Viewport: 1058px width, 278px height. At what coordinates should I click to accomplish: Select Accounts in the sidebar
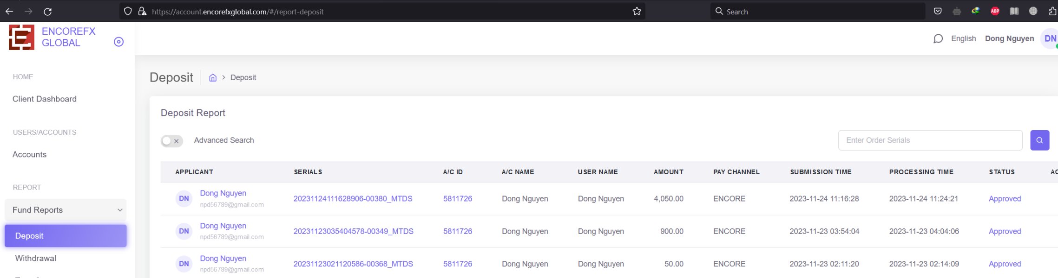(30, 155)
